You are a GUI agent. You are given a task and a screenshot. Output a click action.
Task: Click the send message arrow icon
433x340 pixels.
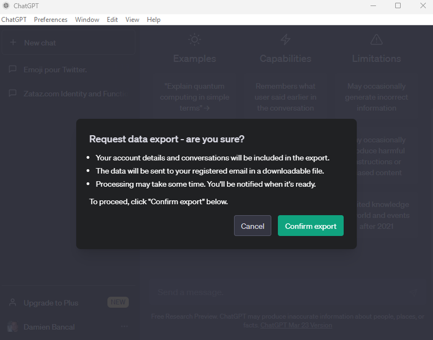tap(414, 292)
